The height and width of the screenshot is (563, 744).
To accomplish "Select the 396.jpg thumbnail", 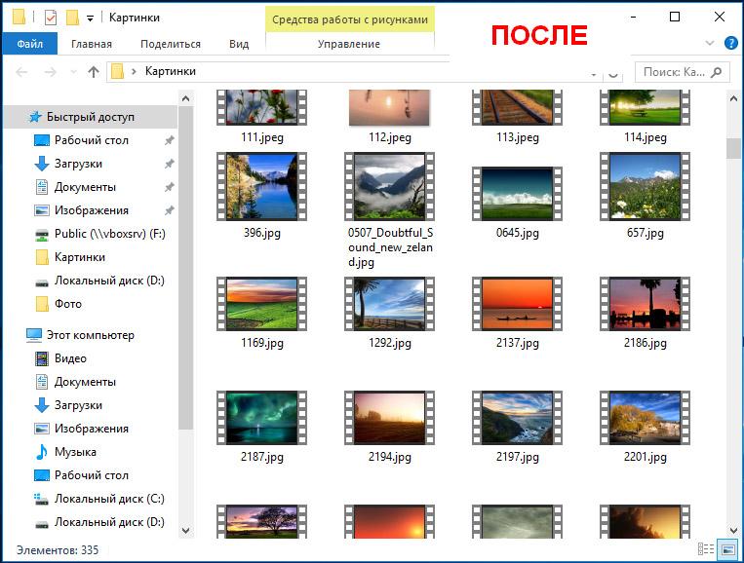I will pos(261,186).
